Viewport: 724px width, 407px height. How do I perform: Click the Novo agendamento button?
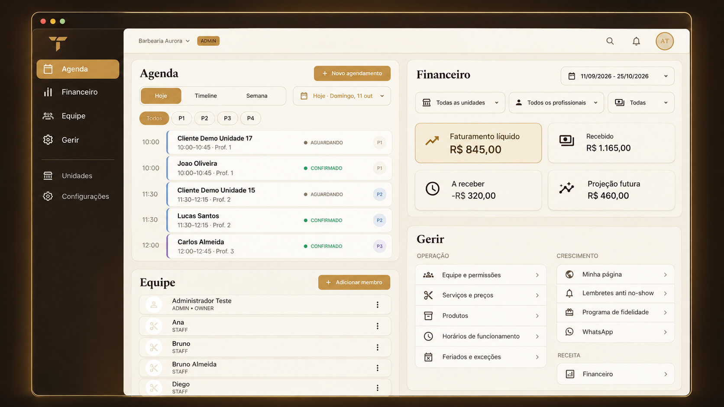click(352, 74)
